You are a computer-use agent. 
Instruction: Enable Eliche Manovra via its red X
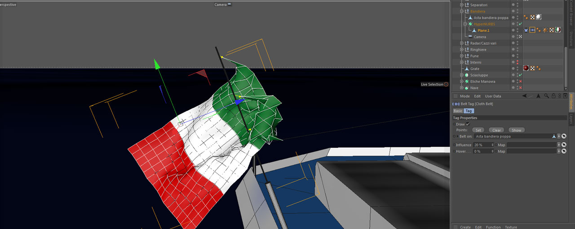pyautogui.click(x=520, y=82)
